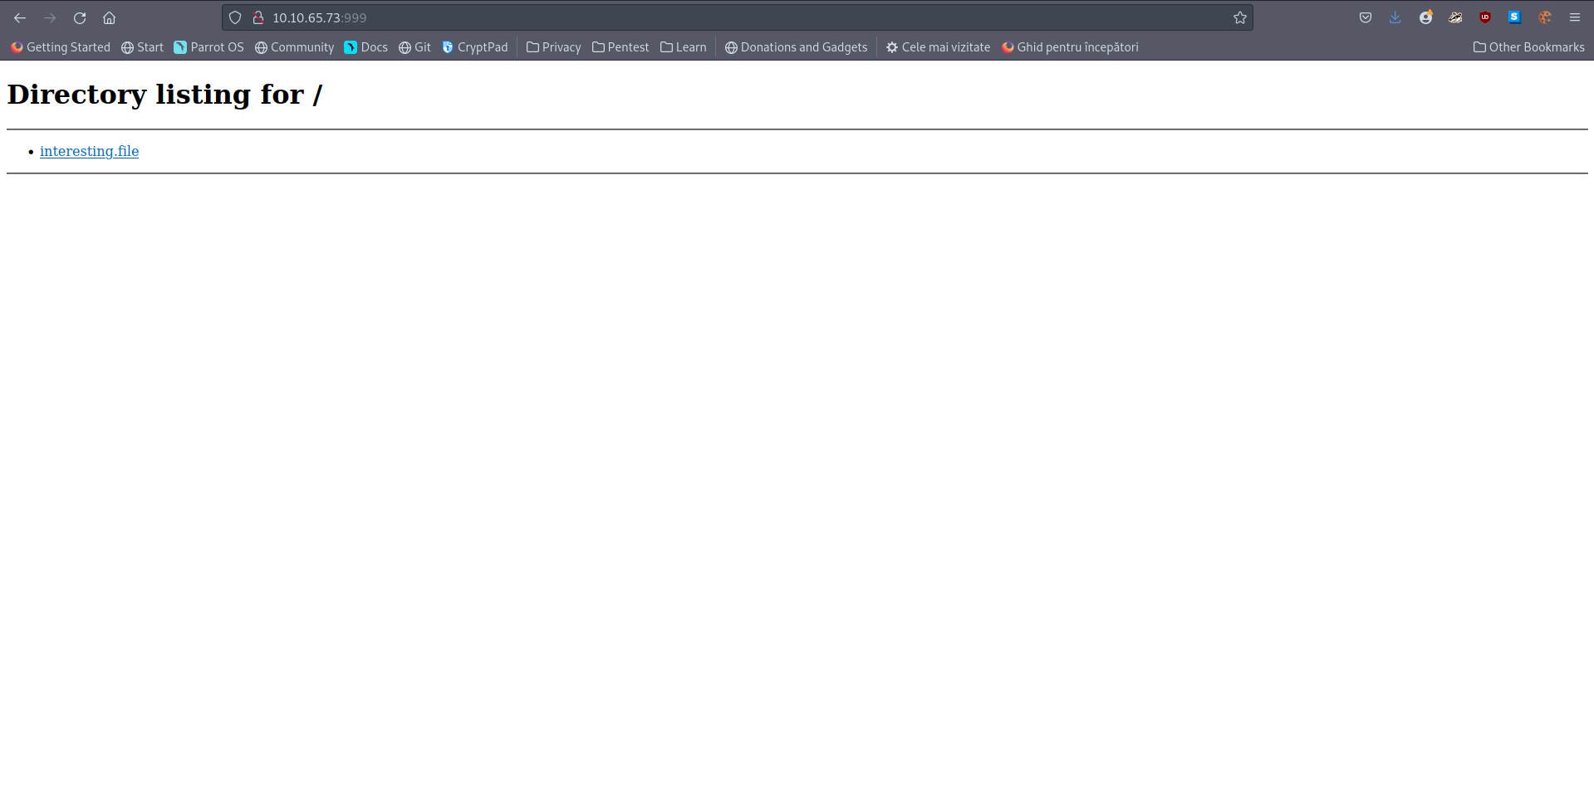
Task: Expand the Learn bookmarks folder
Action: point(683,47)
